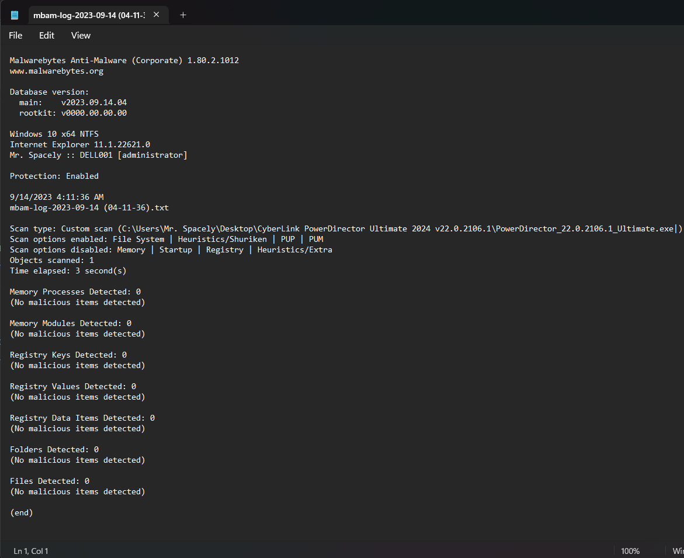Click the 100% zoom level in status bar

630,551
